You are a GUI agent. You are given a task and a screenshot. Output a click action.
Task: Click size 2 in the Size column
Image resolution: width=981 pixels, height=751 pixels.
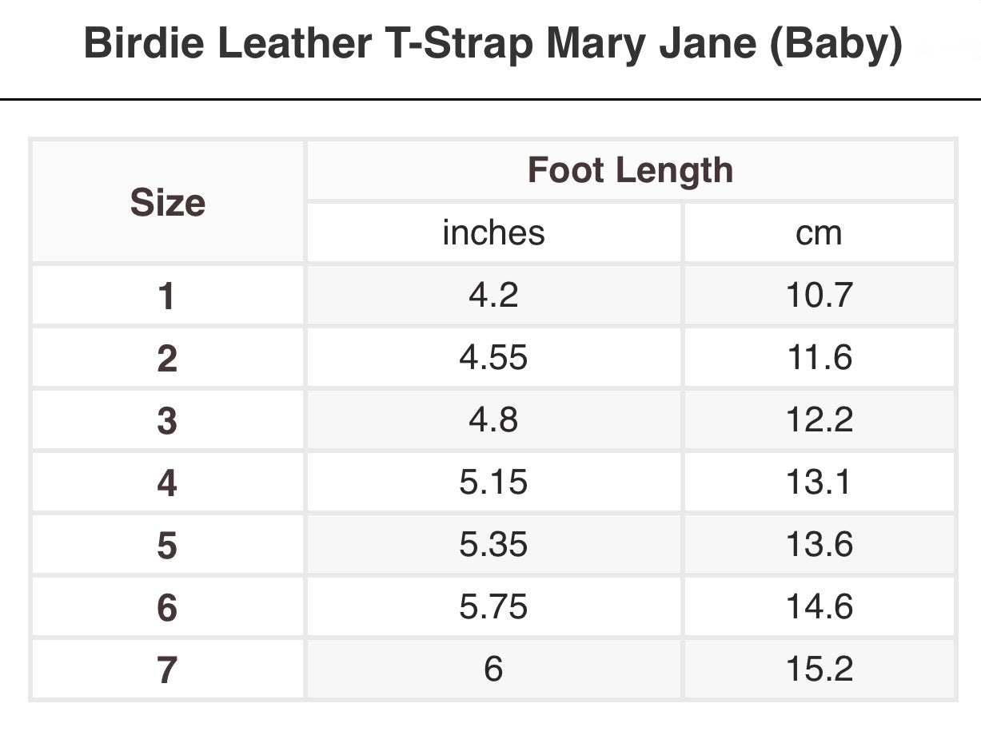pos(166,359)
